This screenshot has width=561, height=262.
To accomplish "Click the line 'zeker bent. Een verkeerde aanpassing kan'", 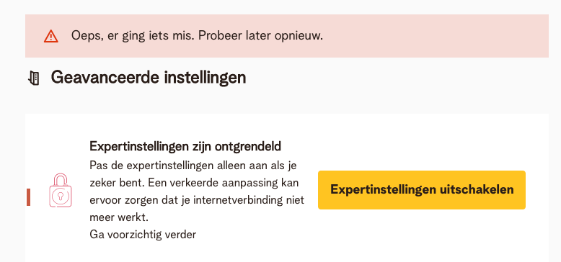I will pos(194,183).
